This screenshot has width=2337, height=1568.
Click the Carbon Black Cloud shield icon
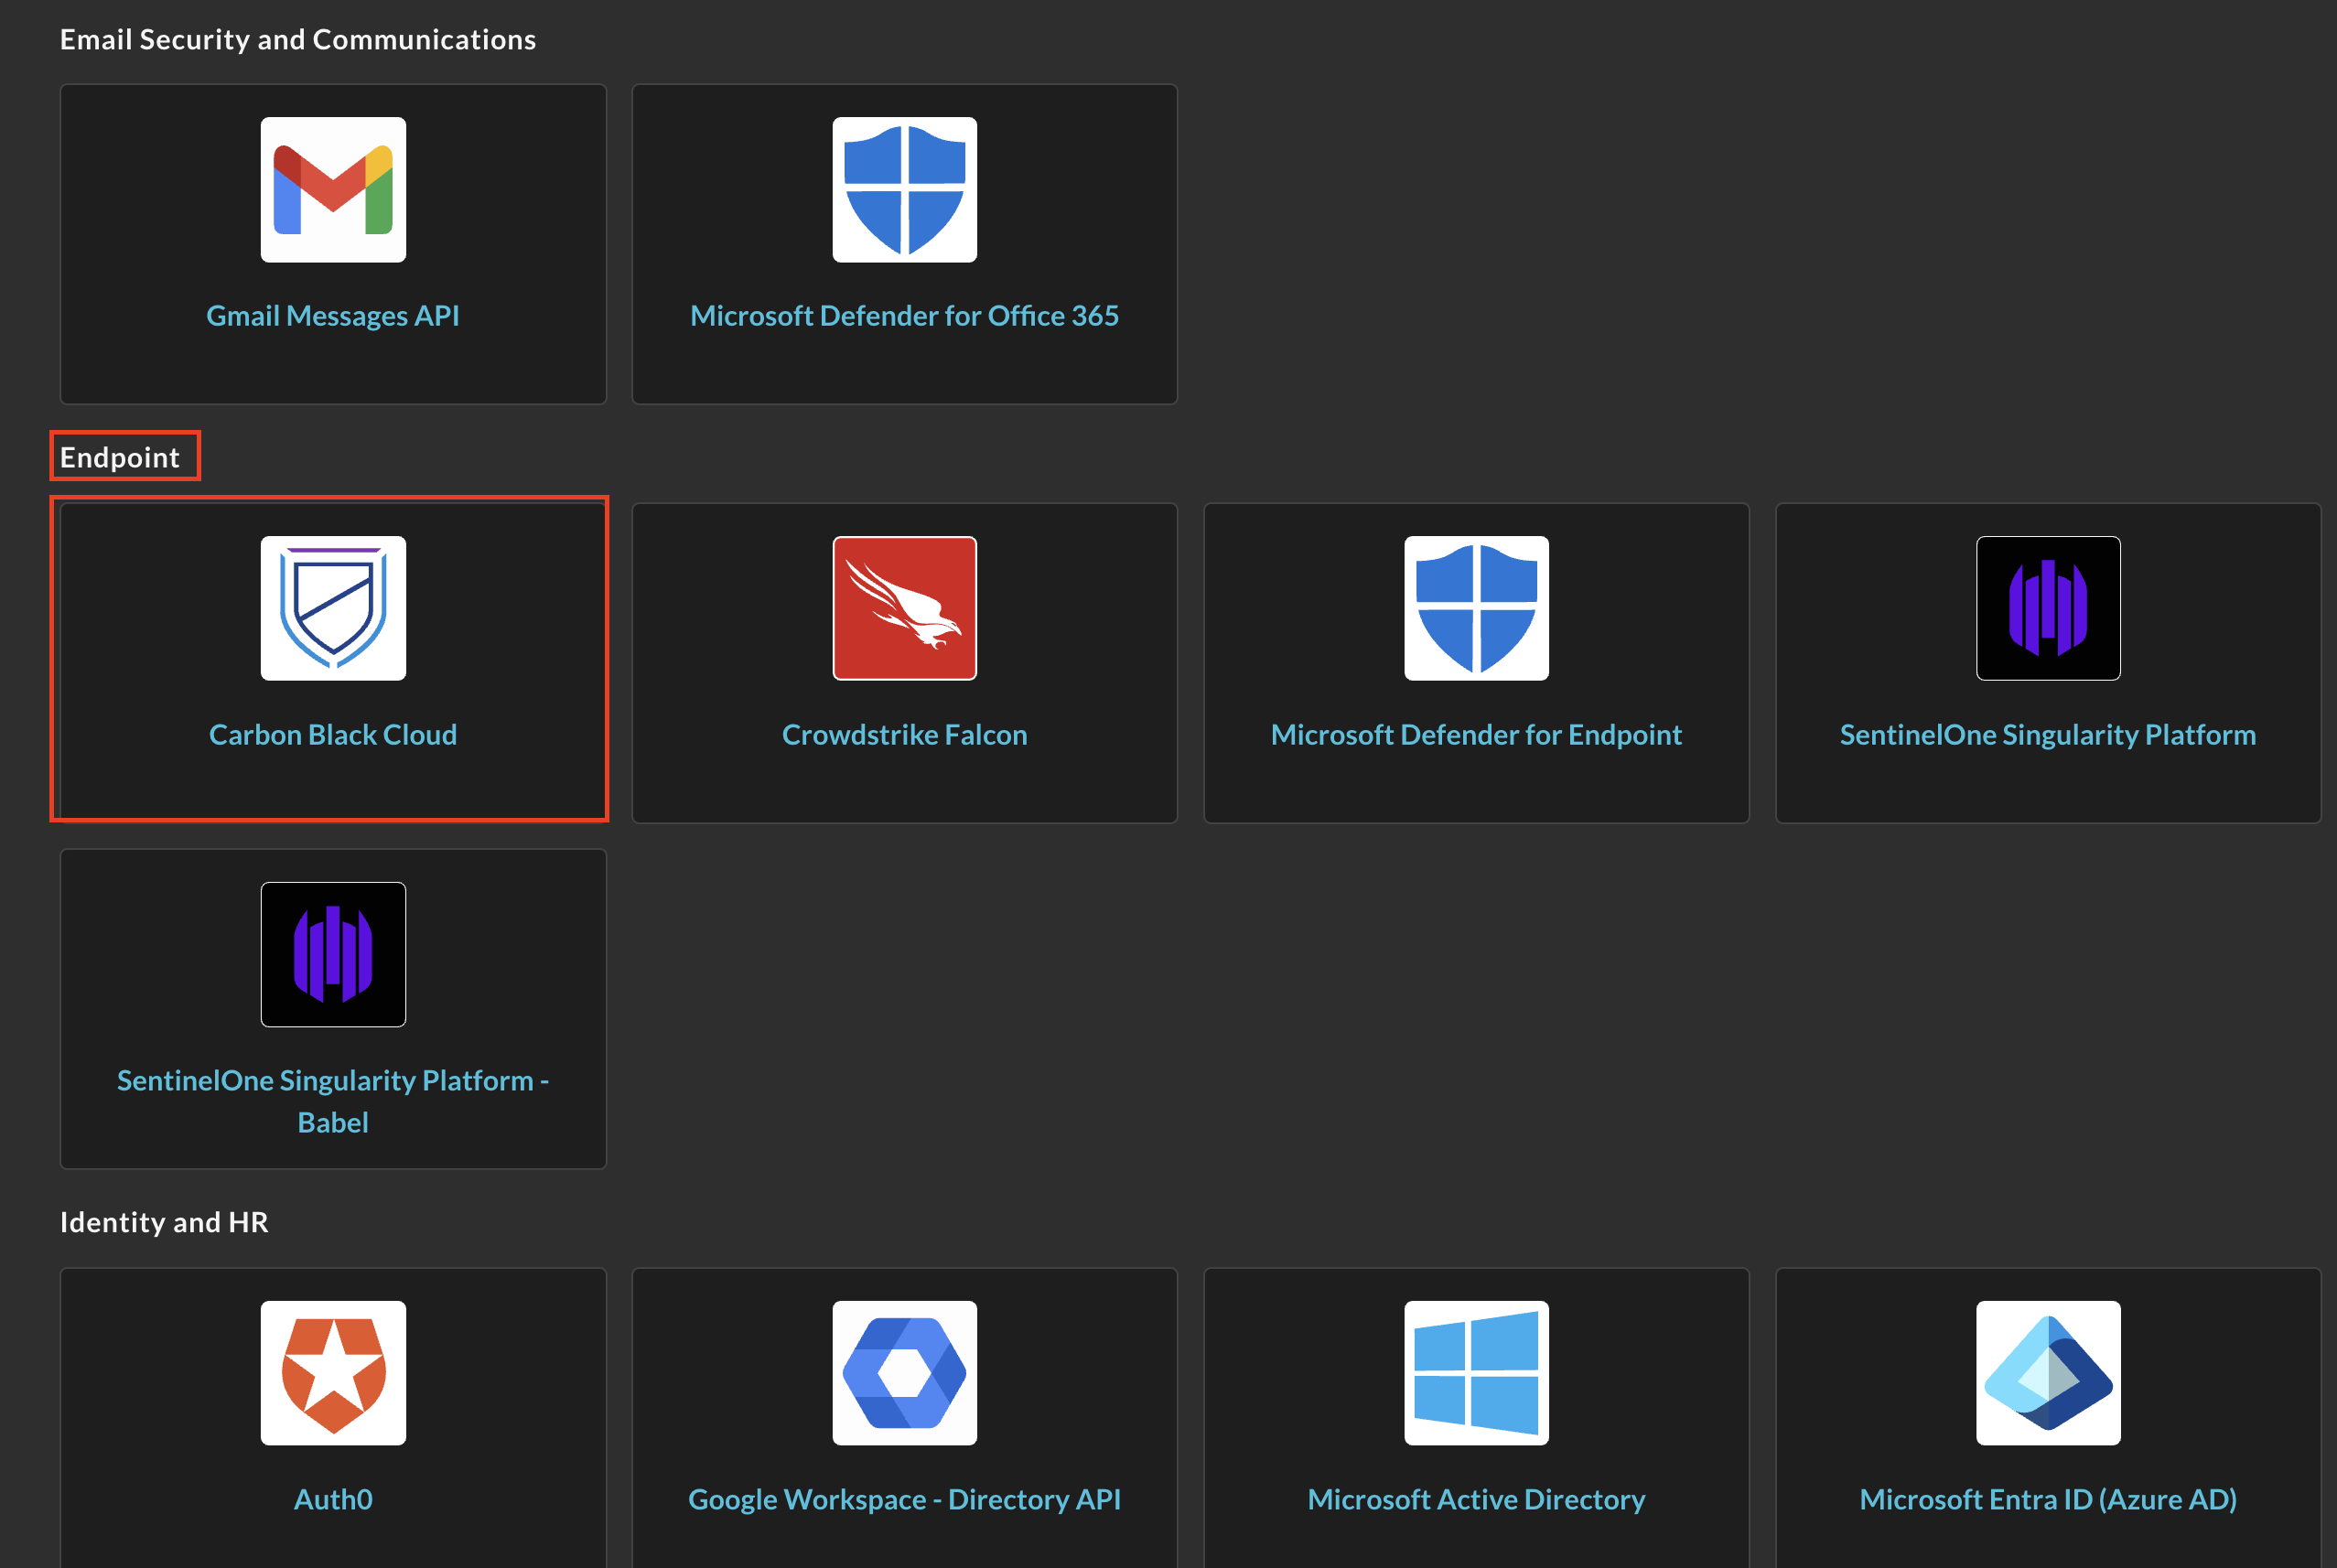(333, 608)
